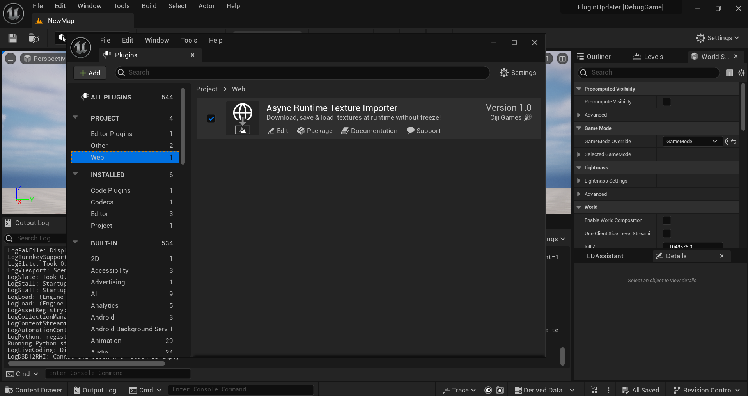
Task: Collapse PROJECT category in plugin list
Action: 76,117
